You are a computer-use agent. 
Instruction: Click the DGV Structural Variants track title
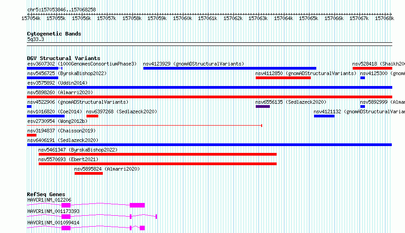coord(64,58)
